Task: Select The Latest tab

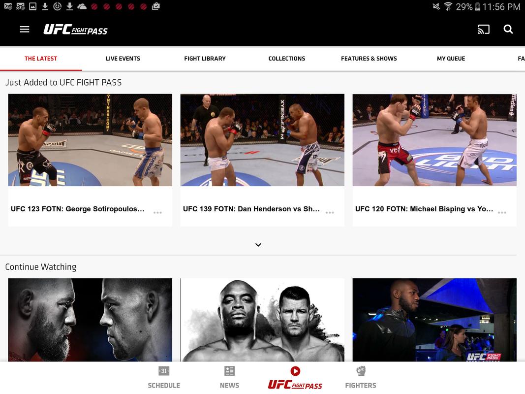Action: point(41,59)
